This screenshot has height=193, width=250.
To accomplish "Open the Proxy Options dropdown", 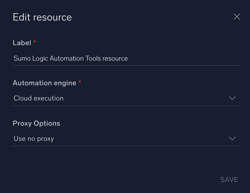I will point(126,139).
